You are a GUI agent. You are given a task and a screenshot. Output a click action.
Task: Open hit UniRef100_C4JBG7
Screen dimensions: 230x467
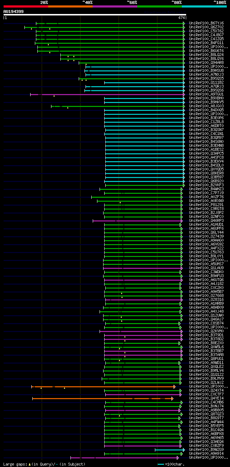point(206,35)
